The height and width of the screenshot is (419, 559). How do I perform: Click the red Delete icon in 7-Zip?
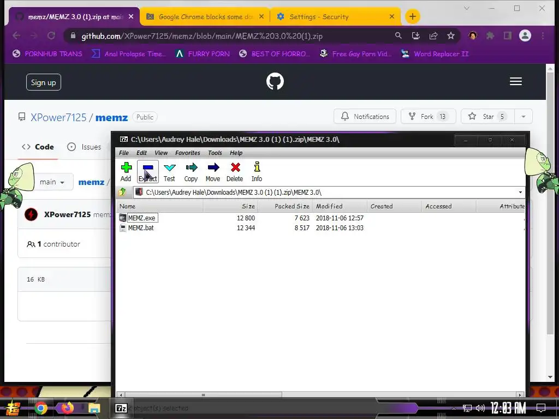tap(235, 172)
